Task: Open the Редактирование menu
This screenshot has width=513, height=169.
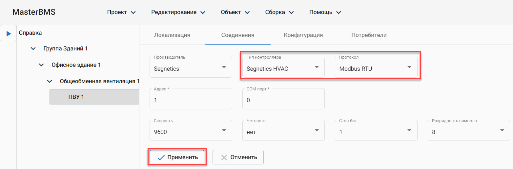Action: [x=178, y=12]
